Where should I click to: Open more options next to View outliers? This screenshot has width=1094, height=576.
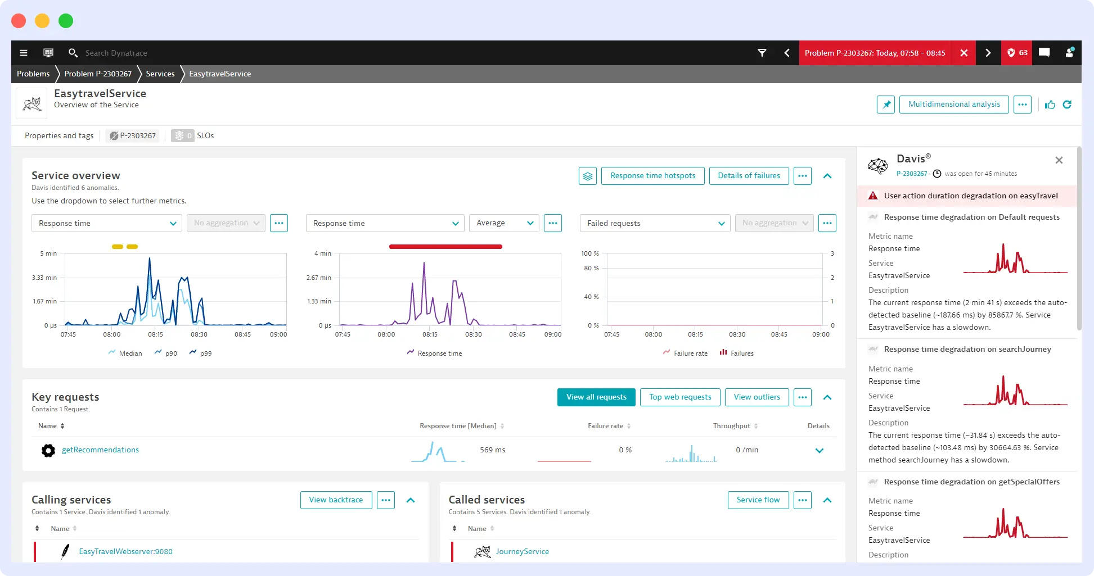pos(803,397)
